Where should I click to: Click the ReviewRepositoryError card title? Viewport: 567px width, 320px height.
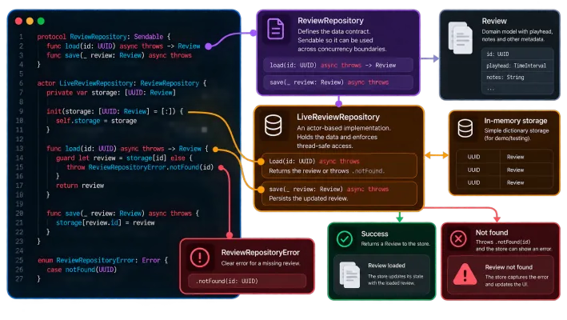[261, 252]
